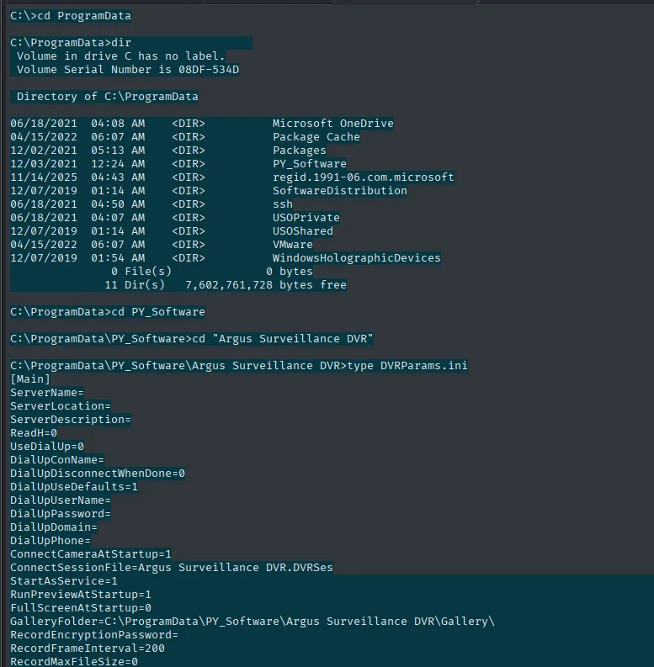Viewport: 654px width, 667px height.
Task: Click the 'UseDialUp=0' line
Action: [x=47, y=447]
